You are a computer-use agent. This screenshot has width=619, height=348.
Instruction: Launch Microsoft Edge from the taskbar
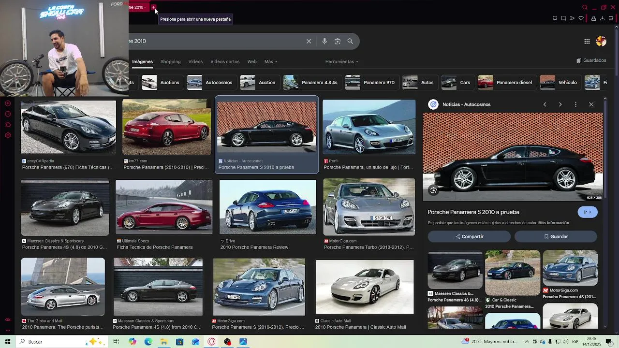148,342
